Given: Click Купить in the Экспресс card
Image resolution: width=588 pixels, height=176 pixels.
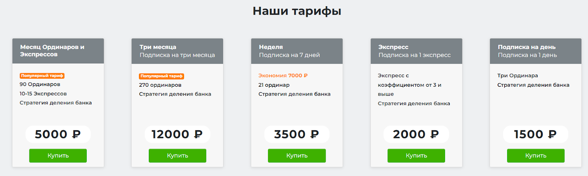Looking at the screenshot, I should pyautogui.click(x=416, y=156).
